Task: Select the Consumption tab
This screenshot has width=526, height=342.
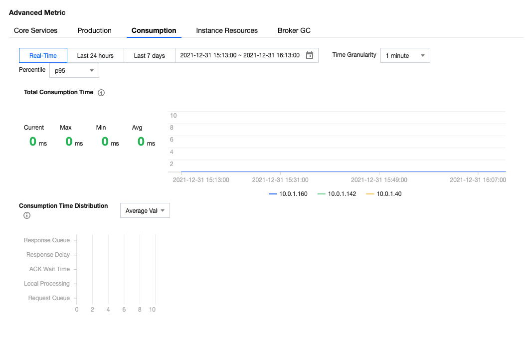Action: tap(154, 30)
